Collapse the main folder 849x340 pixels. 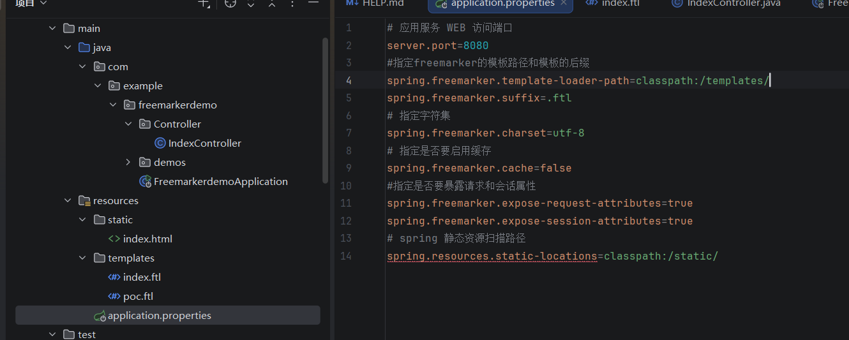click(x=52, y=28)
